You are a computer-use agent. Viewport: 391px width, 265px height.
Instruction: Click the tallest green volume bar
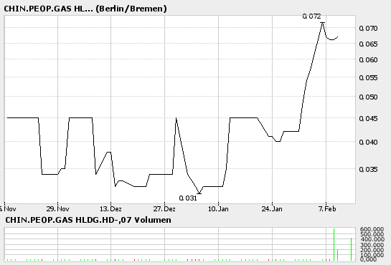(334, 244)
